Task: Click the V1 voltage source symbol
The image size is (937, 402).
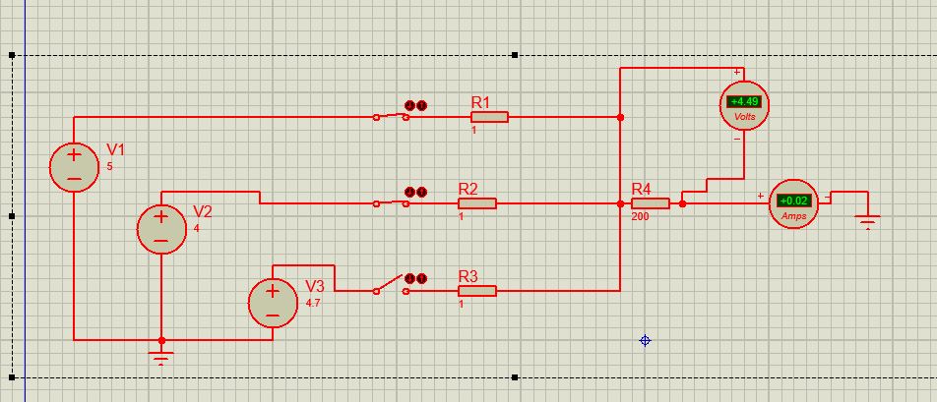Action: coord(74,166)
